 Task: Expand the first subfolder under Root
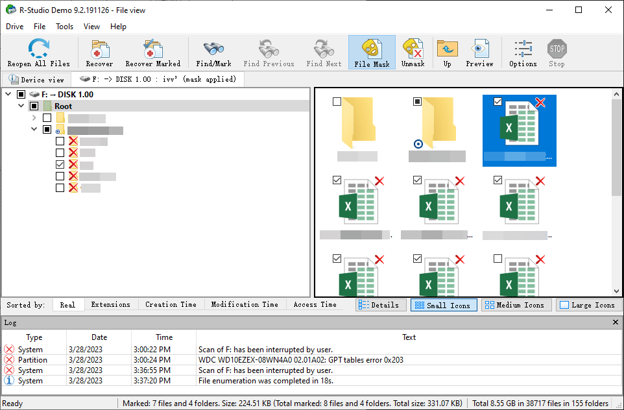[34, 118]
